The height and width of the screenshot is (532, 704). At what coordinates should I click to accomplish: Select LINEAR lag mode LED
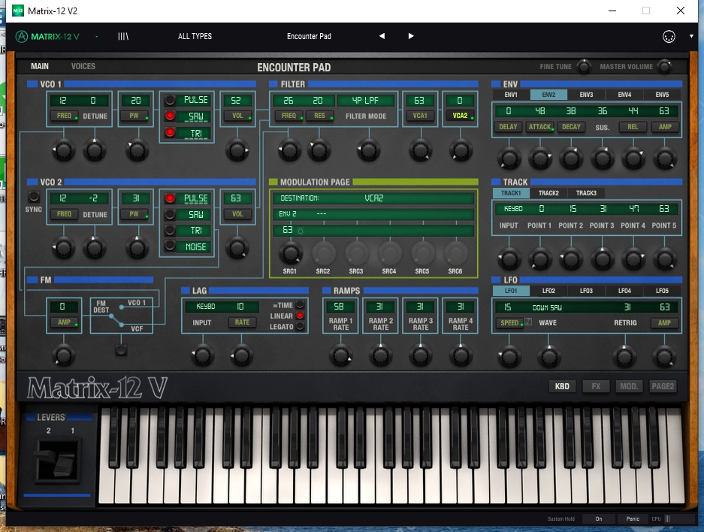(x=300, y=316)
